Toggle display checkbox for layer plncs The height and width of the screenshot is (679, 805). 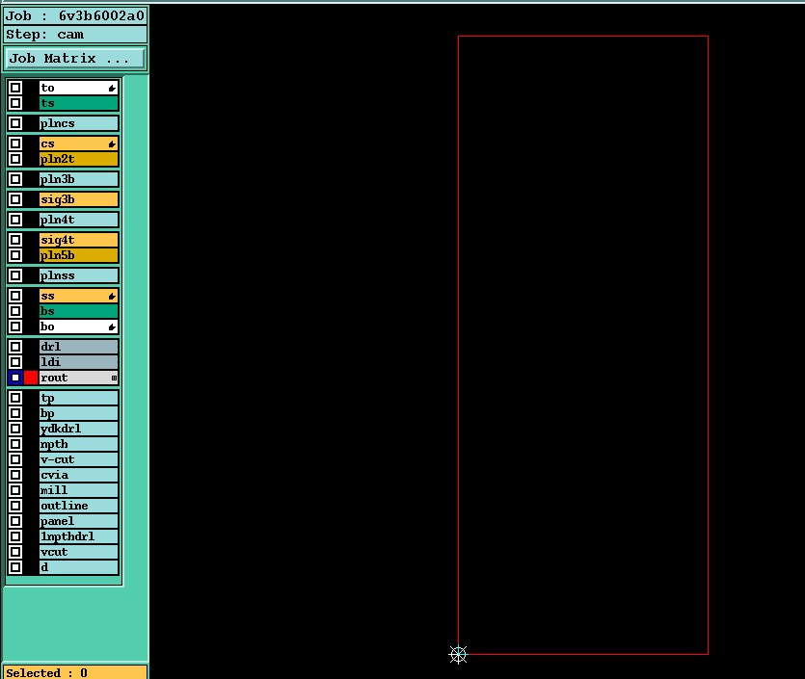15,123
